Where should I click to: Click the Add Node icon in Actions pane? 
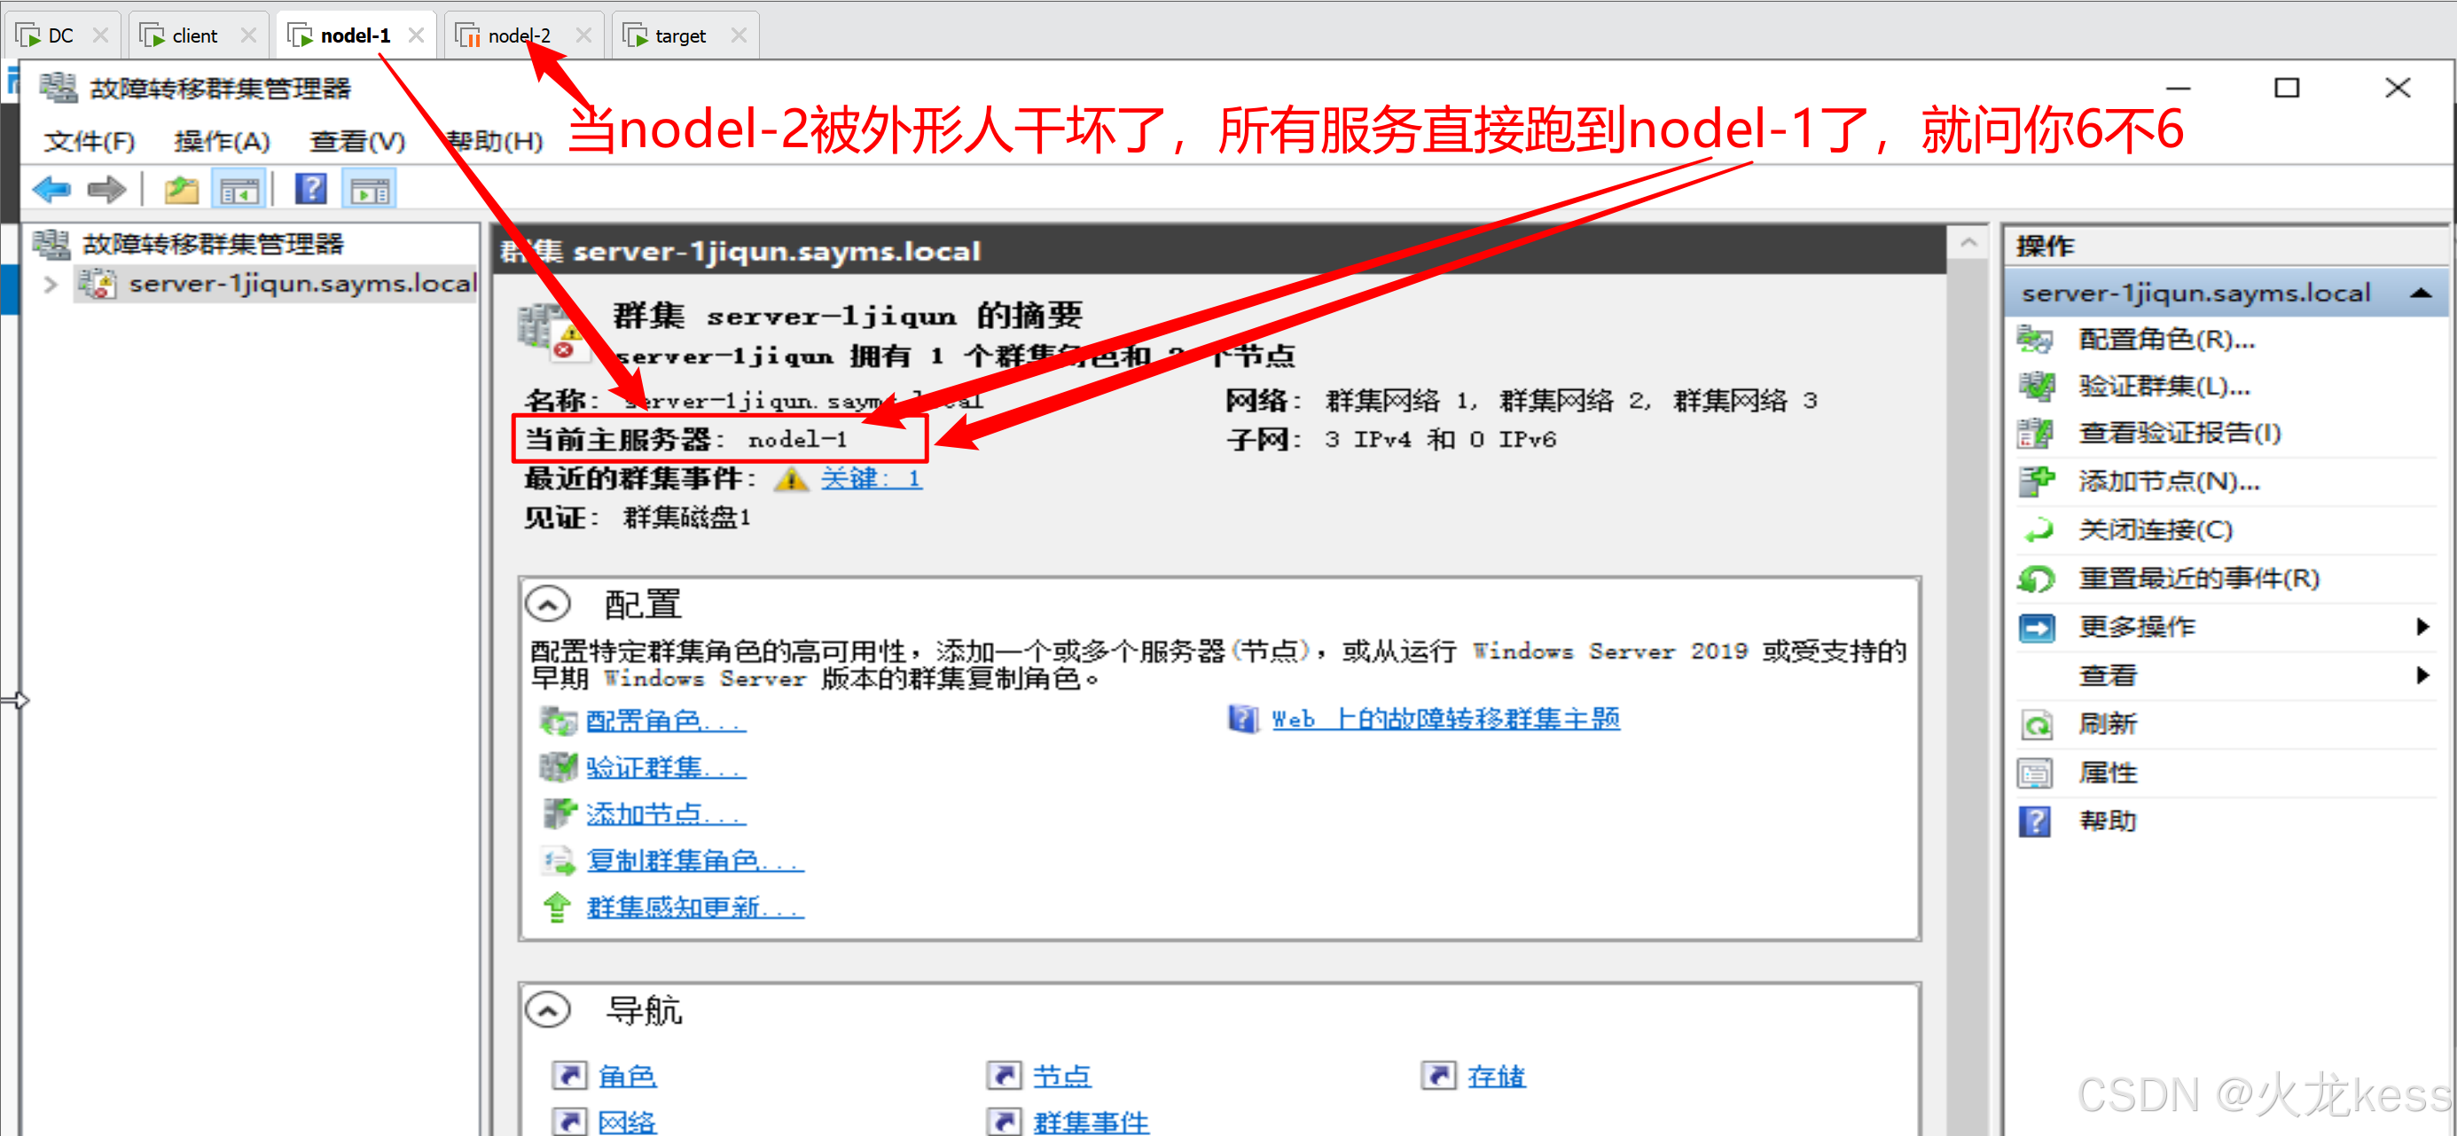(x=2037, y=481)
